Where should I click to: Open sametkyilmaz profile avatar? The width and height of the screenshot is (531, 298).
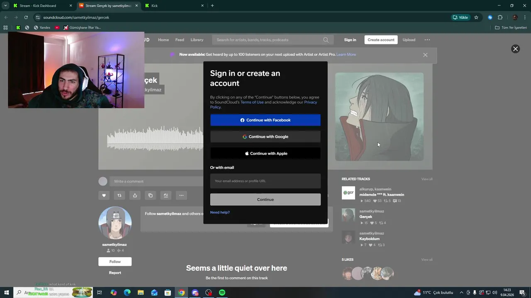coord(115,223)
